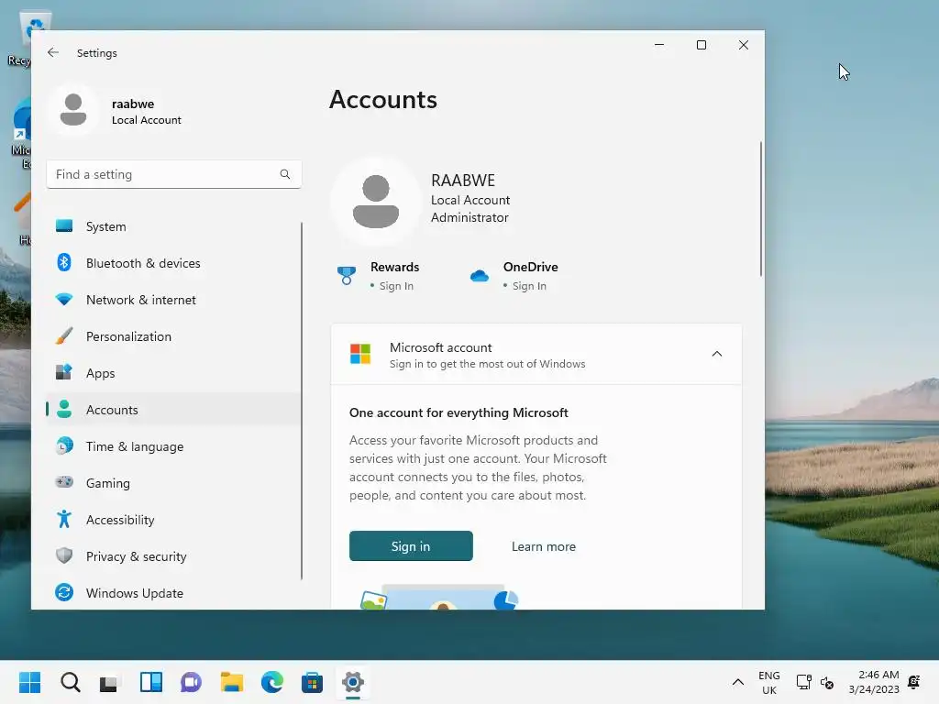Click the Microsoft logo in account card

pyautogui.click(x=360, y=354)
